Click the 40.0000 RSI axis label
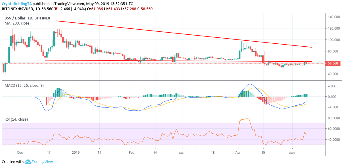This screenshot has width=344, height=167. (334, 139)
